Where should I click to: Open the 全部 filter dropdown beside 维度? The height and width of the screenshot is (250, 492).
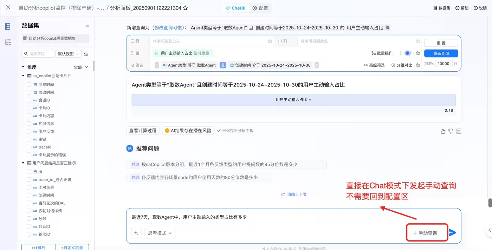[81, 67]
